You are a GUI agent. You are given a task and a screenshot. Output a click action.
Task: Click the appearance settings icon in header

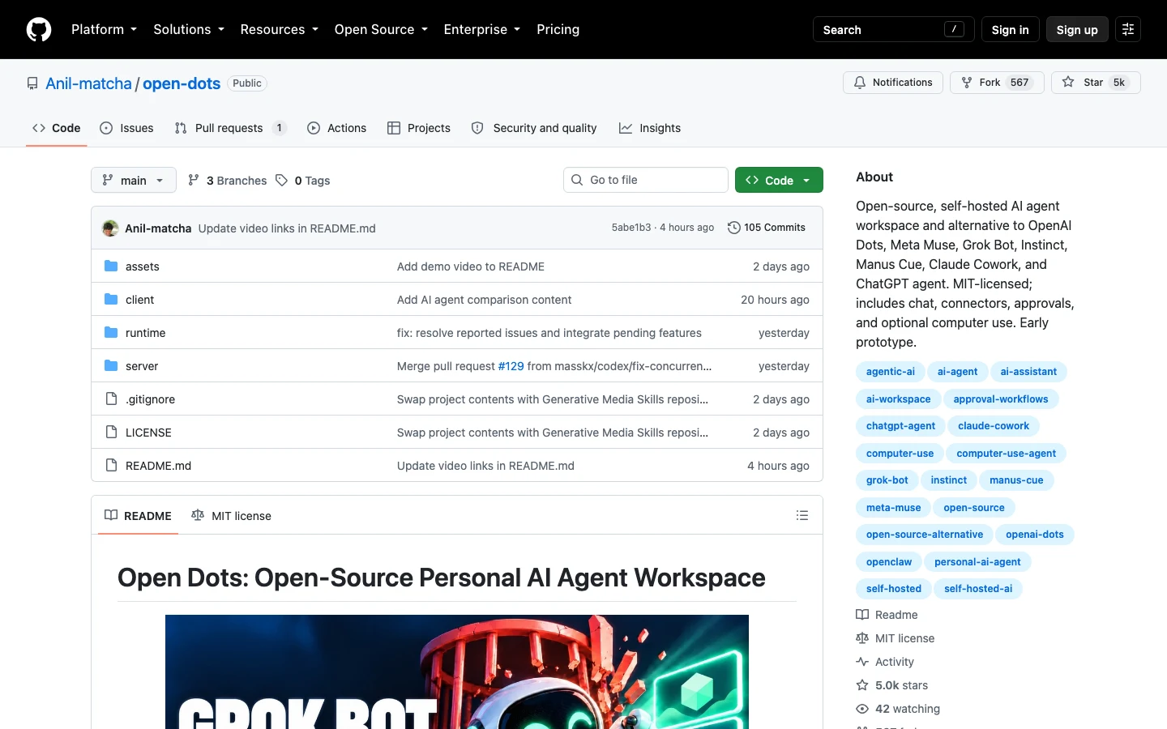click(1128, 29)
